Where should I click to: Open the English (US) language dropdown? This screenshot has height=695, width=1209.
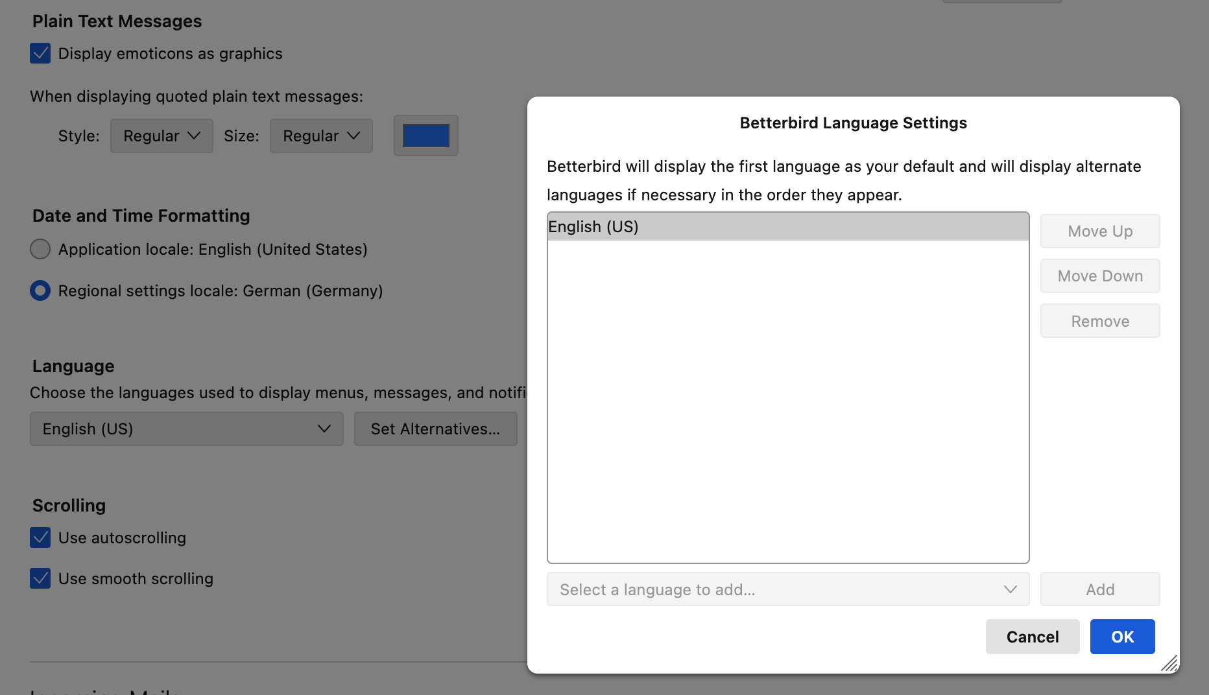pyautogui.click(x=187, y=429)
